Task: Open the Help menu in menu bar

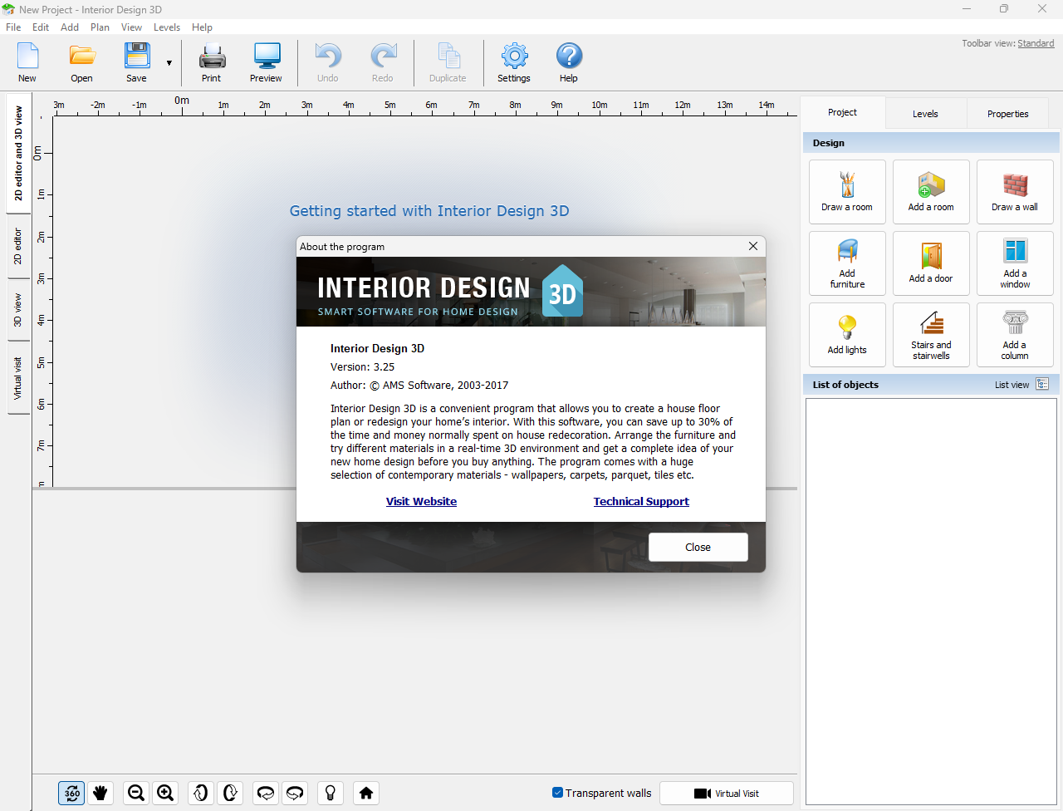Action: [202, 27]
